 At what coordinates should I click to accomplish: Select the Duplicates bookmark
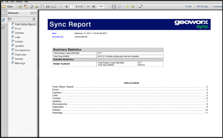click(21, 55)
